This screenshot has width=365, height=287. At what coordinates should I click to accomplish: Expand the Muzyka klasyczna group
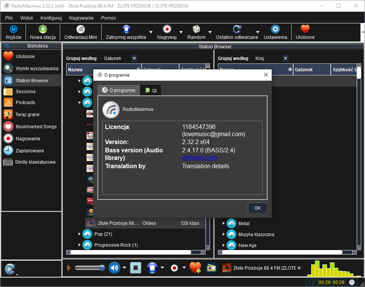pyautogui.click(x=224, y=234)
